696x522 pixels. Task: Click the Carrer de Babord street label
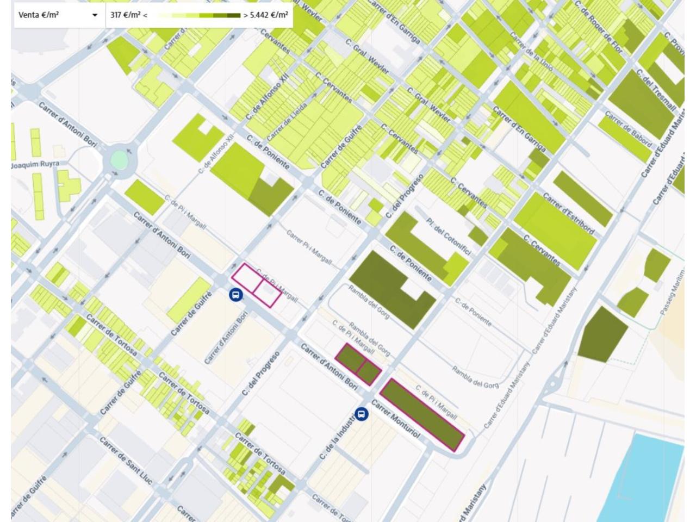[x=628, y=128]
